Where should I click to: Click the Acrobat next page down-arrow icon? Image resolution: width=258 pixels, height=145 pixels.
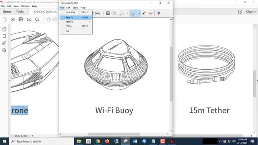(x=55, y=19)
